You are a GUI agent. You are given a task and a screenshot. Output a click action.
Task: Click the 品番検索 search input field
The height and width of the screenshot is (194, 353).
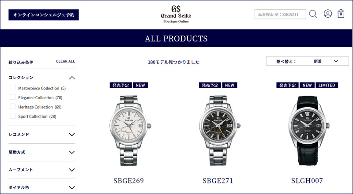(x=280, y=14)
